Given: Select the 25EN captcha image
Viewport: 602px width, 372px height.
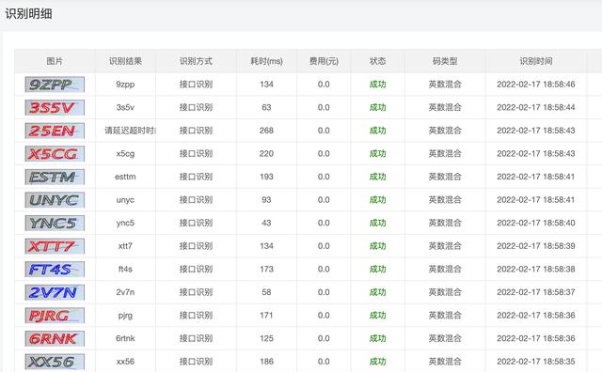Looking at the screenshot, I should coord(55,131).
